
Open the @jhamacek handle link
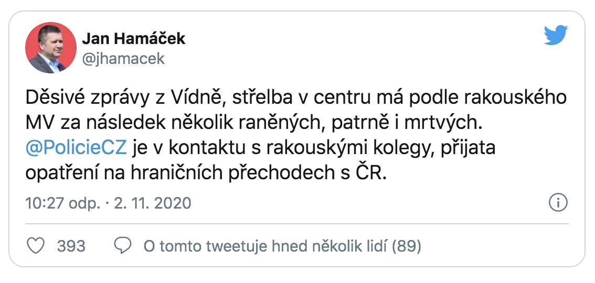(123, 58)
